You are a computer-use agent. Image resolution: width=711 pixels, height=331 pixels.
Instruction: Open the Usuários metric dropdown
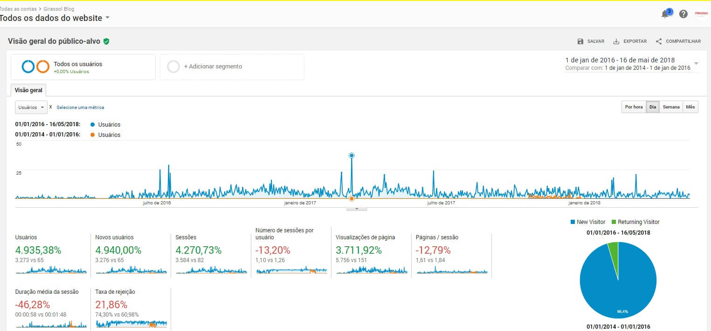tap(31, 107)
